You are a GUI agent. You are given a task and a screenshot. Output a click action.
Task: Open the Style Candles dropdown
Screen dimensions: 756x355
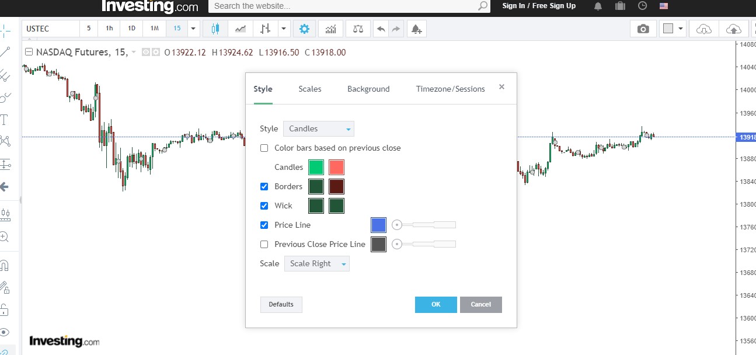point(319,128)
